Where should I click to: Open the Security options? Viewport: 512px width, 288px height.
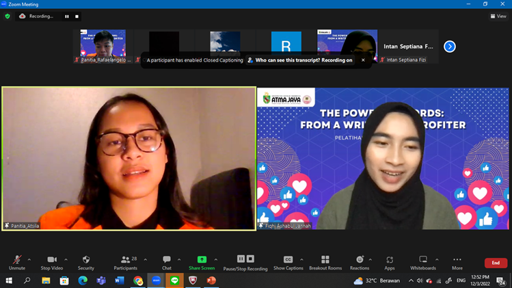pyautogui.click(x=86, y=262)
